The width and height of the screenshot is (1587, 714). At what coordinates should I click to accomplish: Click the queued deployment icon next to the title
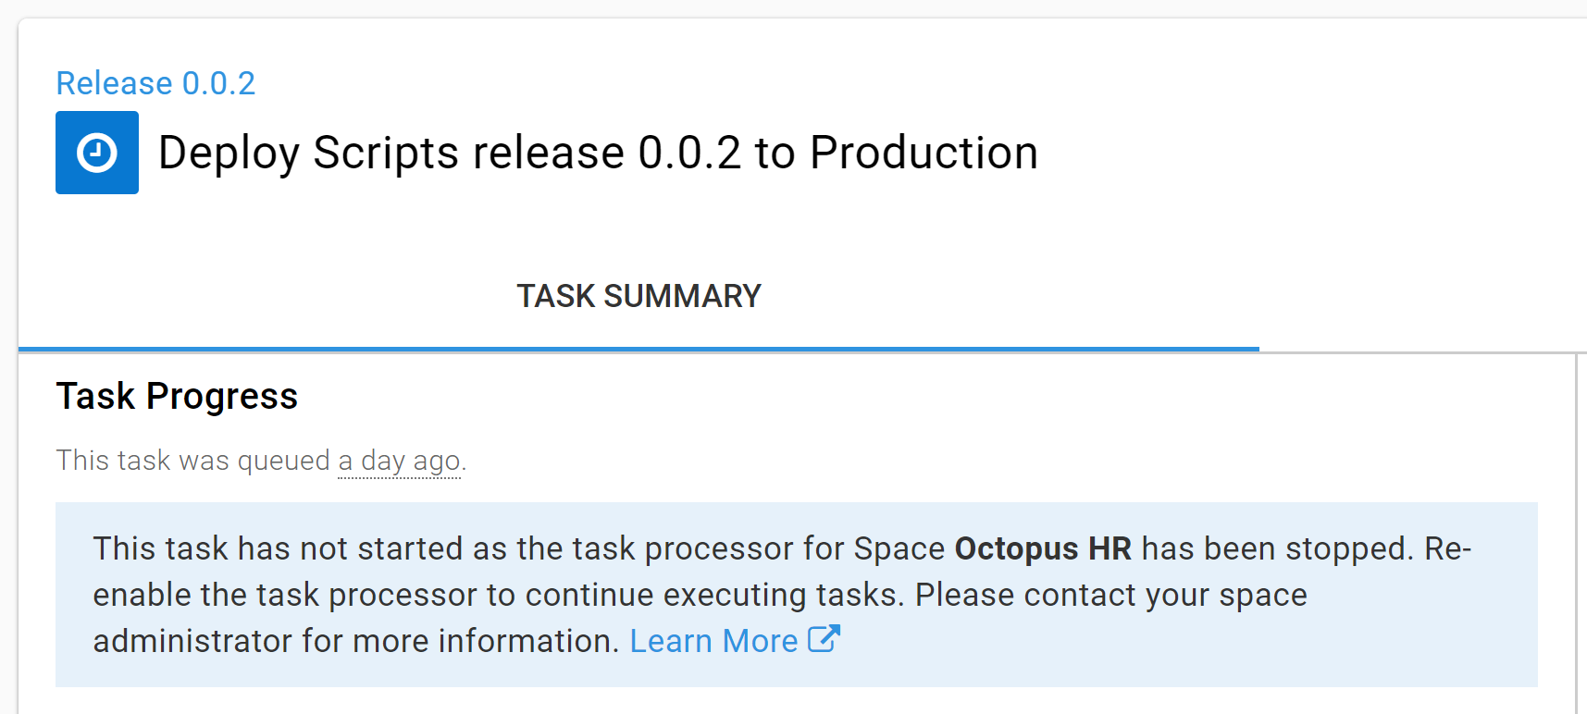click(x=96, y=152)
